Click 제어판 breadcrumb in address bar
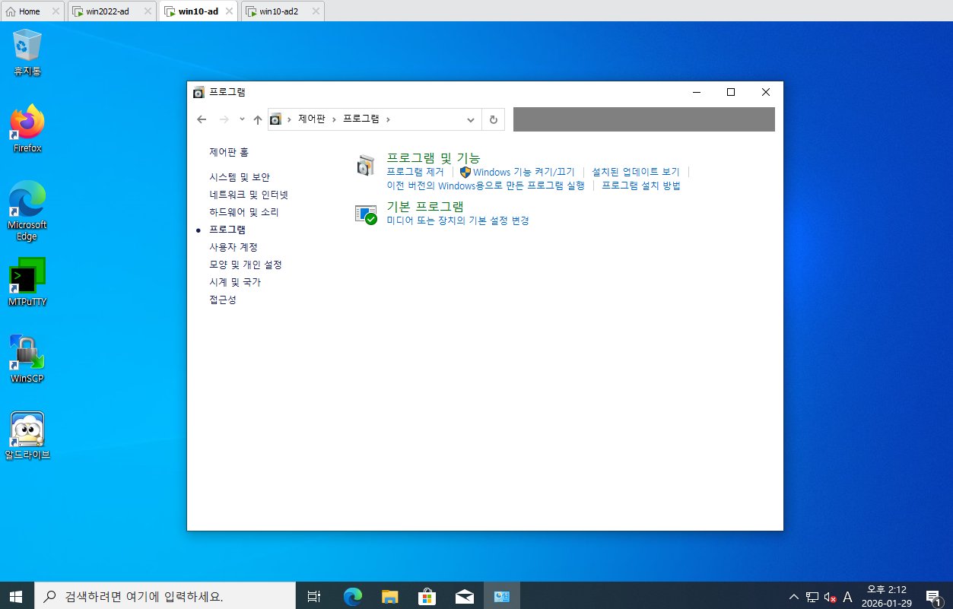 pos(312,119)
